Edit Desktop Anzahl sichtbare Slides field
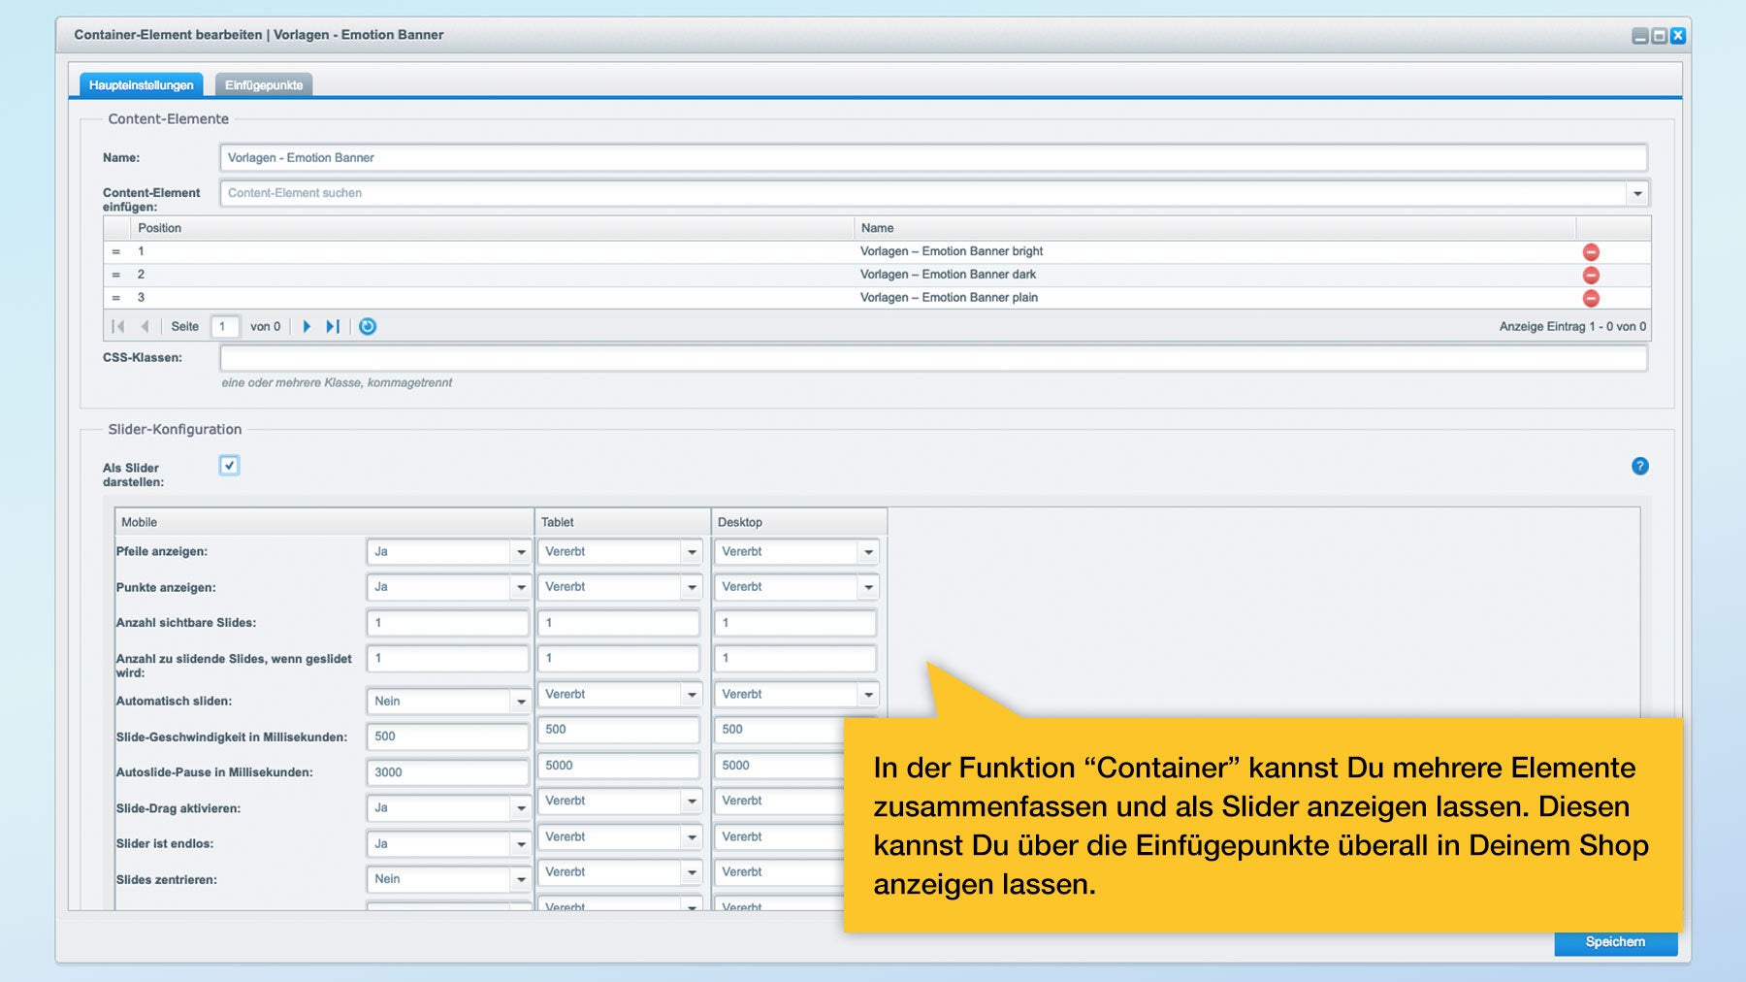 795,623
